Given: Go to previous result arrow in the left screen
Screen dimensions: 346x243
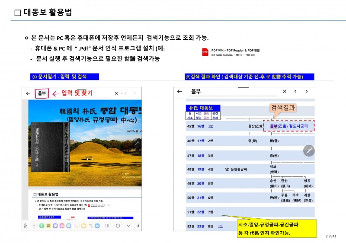Looking at the screenshot, I should [125, 93].
